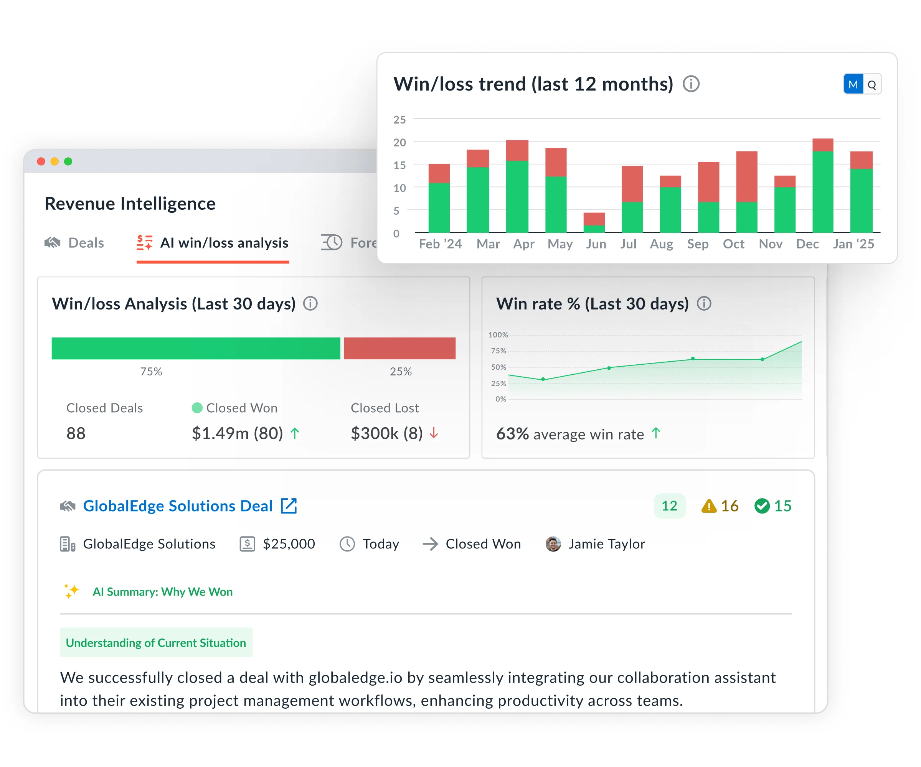The height and width of the screenshot is (767, 921).
Task: Switch trend chart to Monthly (M) view
Action: point(853,84)
